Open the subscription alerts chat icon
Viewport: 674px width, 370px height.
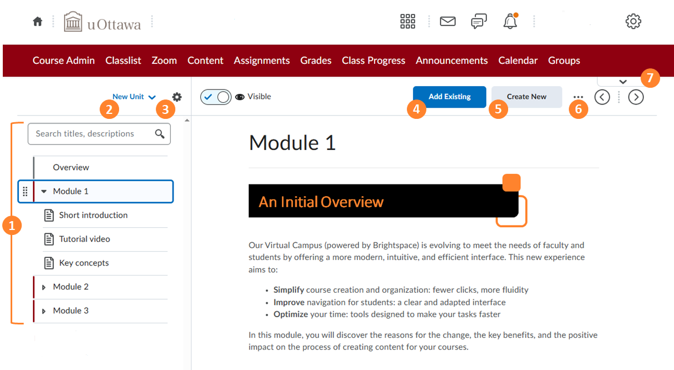pyautogui.click(x=479, y=22)
